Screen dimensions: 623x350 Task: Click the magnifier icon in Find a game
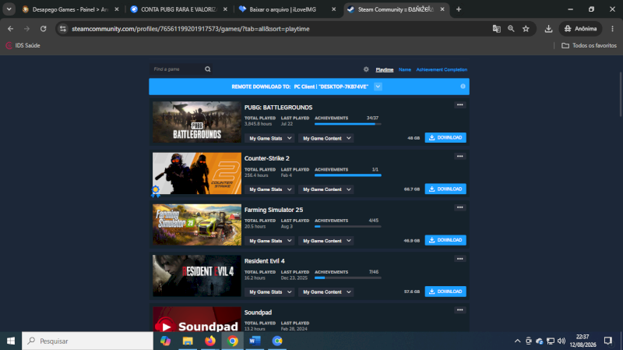[x=207, y=69]
